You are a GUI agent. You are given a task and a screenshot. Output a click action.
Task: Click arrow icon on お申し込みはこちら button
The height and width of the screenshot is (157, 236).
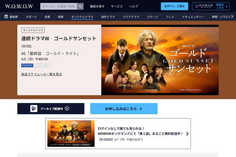[x=141, y=109]
